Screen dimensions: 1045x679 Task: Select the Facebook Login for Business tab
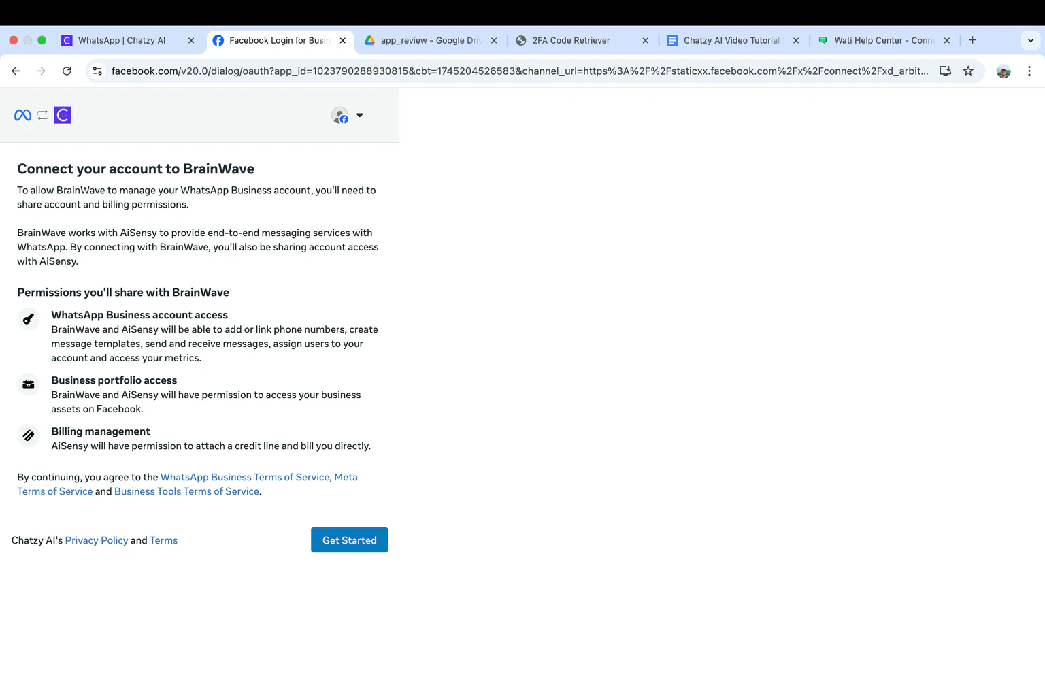[x=280, y=40]
